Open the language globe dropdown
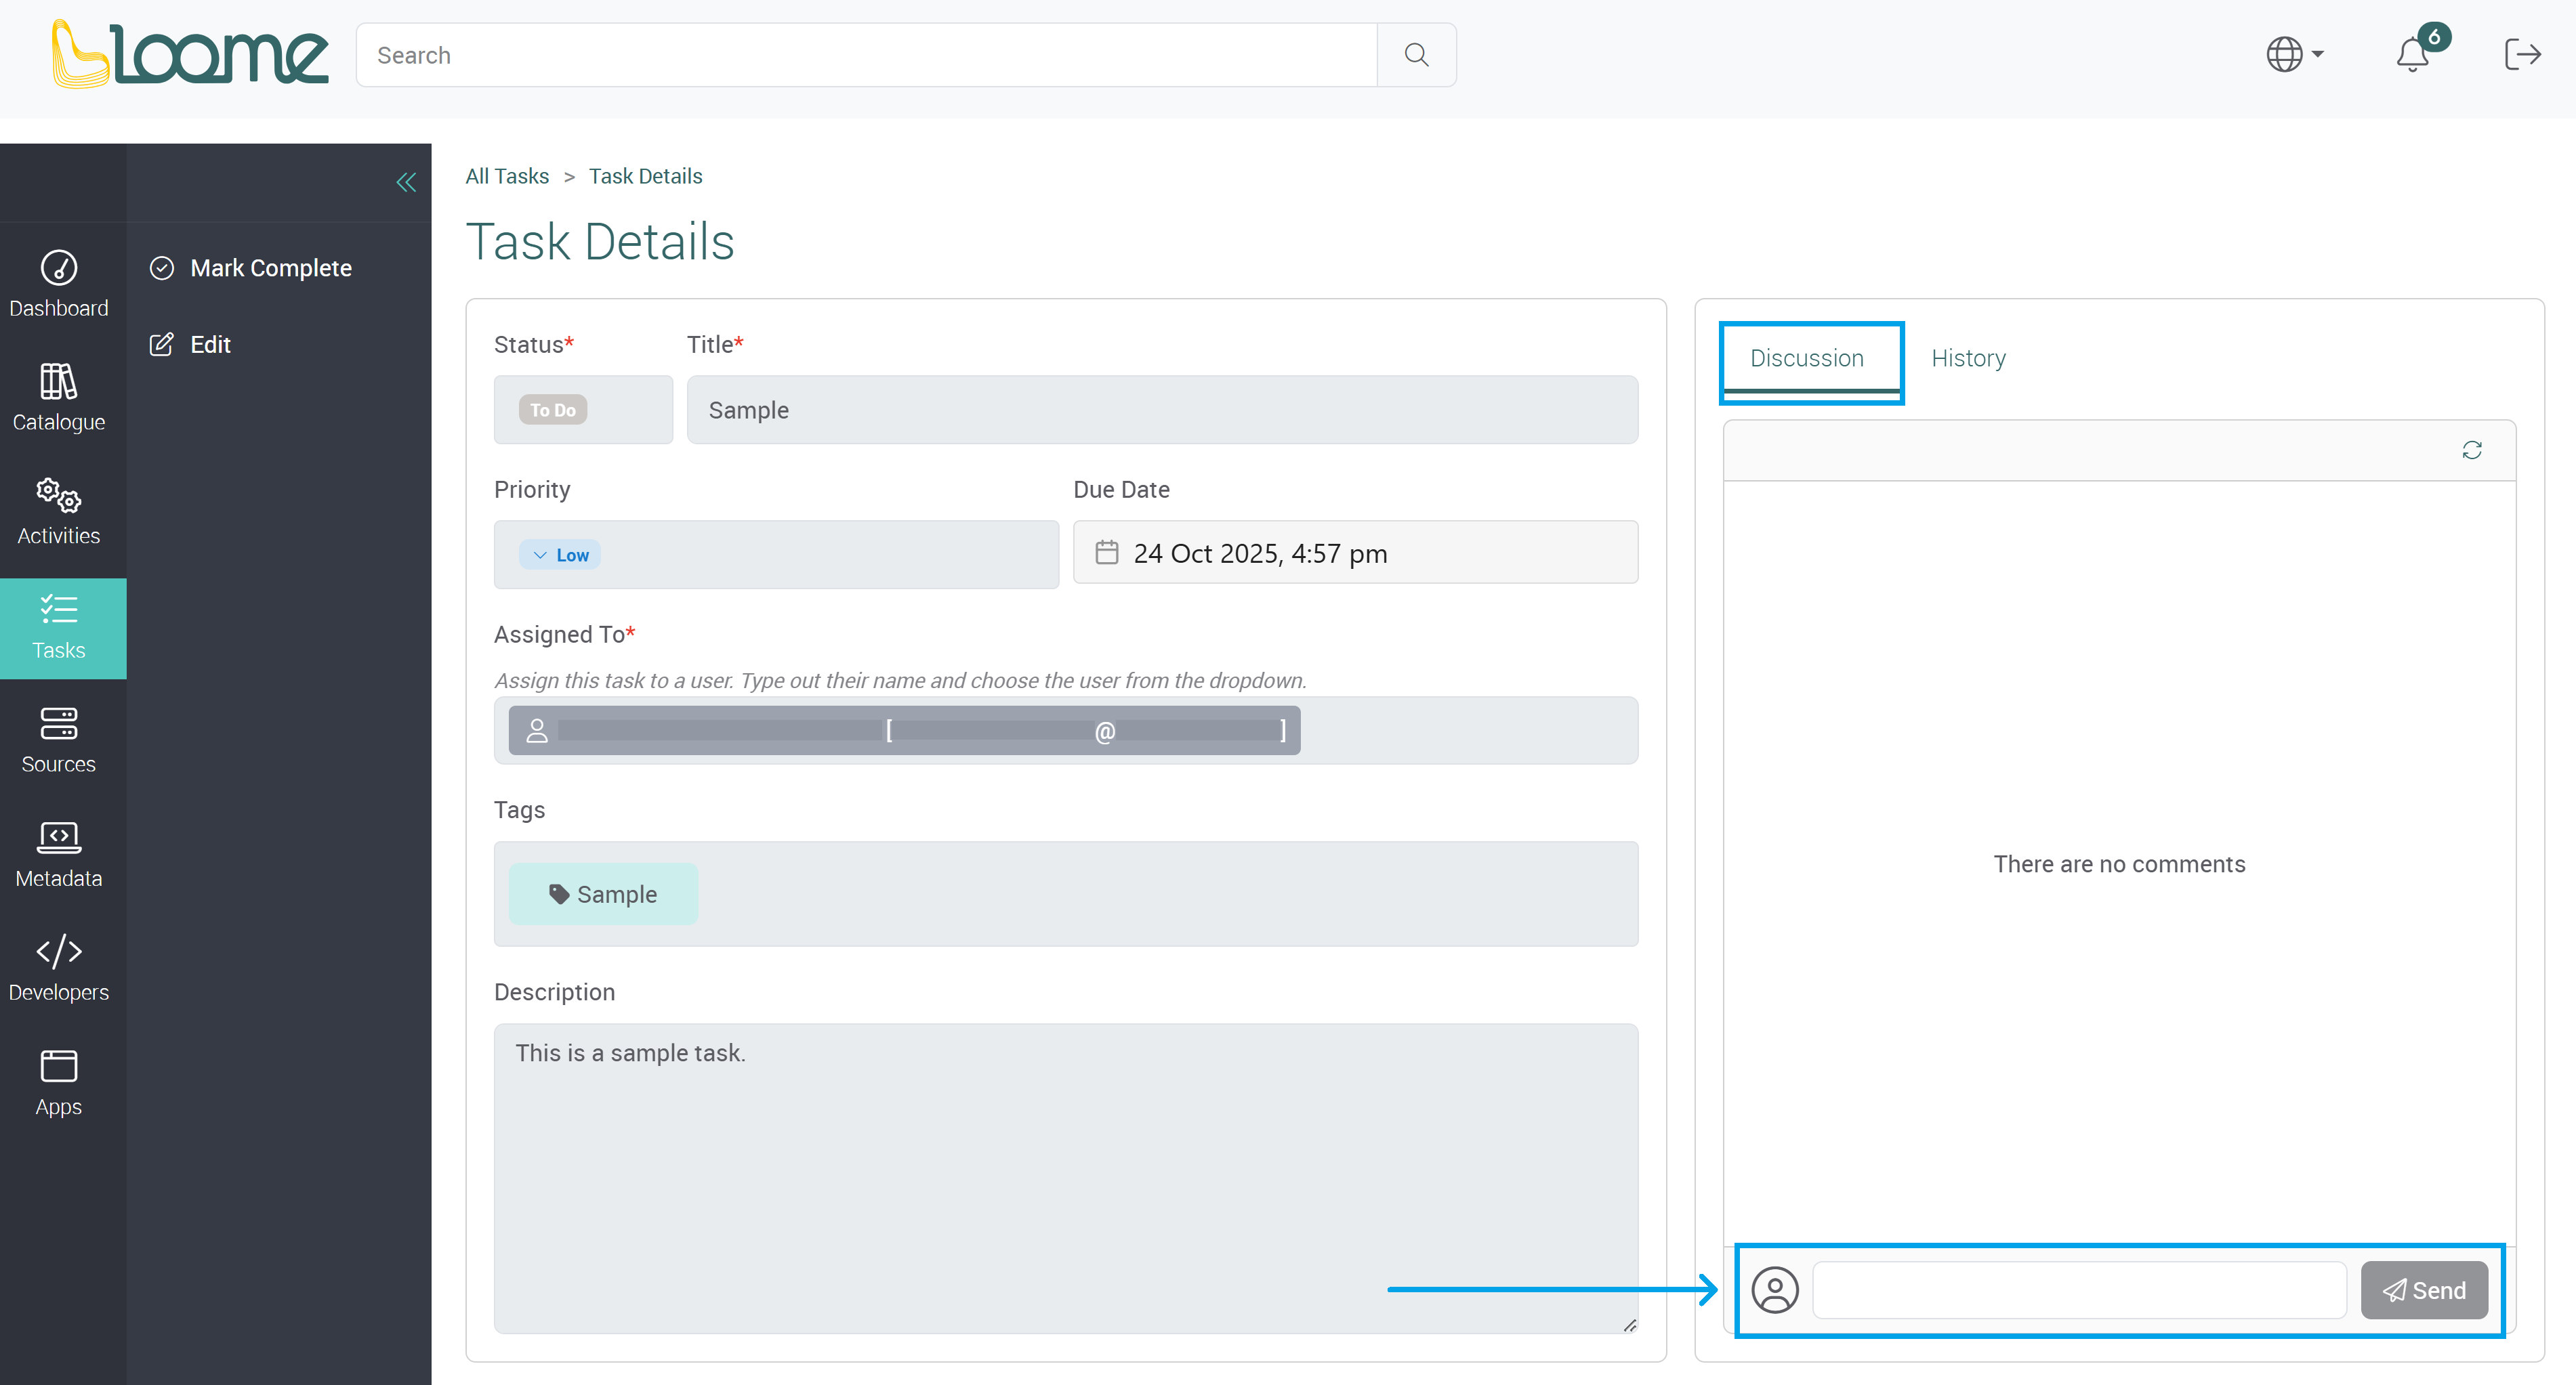2576x1385 pixels. tap(2293, 55)
